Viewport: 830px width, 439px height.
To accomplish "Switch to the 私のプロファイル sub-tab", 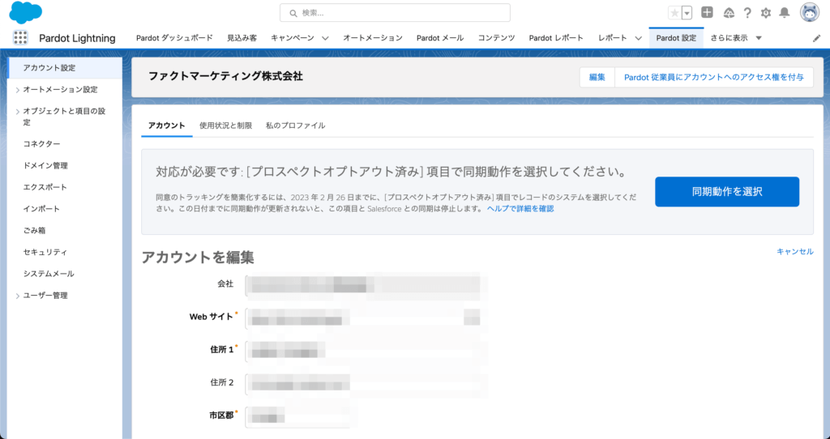I will point(295,126).
